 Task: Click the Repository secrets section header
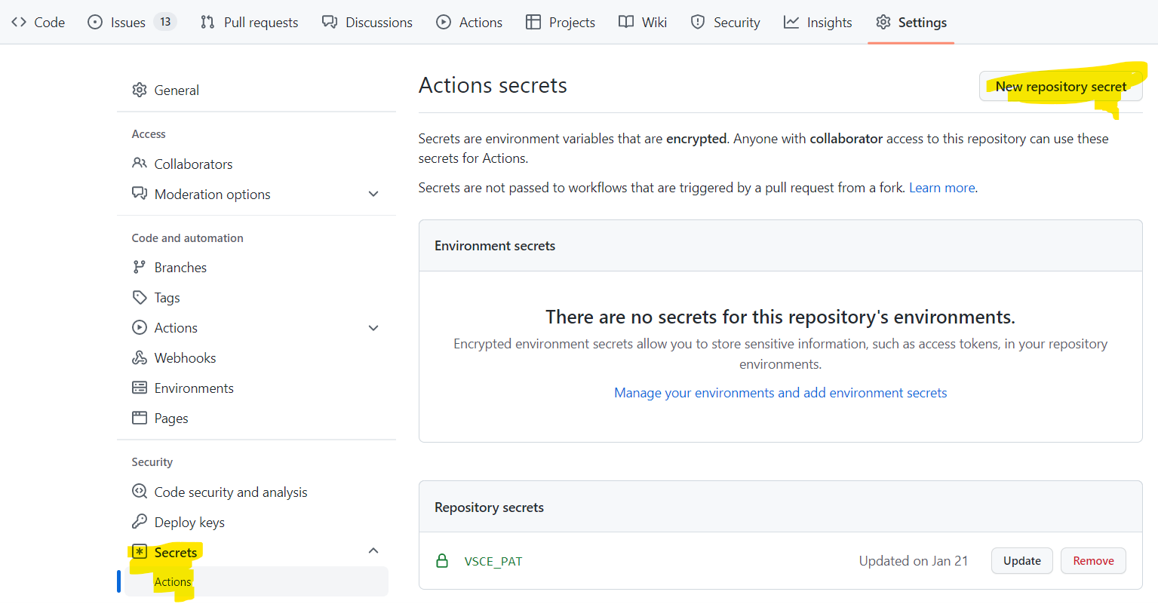(781, 507)
